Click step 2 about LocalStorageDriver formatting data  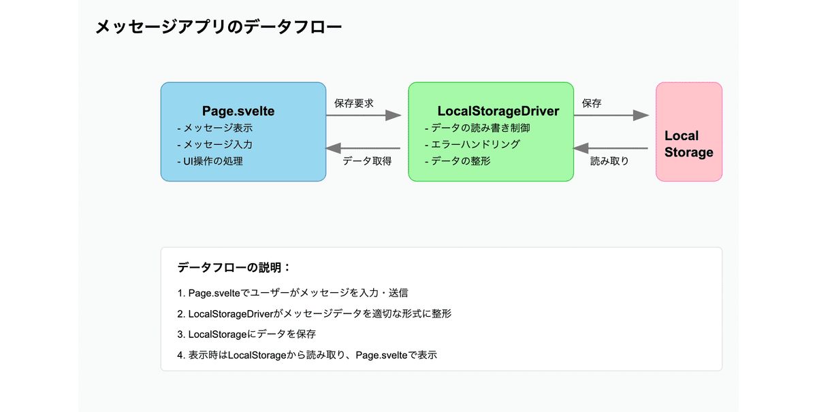315,314
